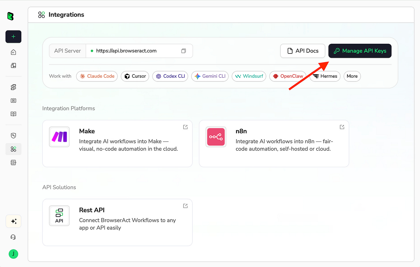
Task: Open the headset support icon
Action: click(x=13, y=237)
